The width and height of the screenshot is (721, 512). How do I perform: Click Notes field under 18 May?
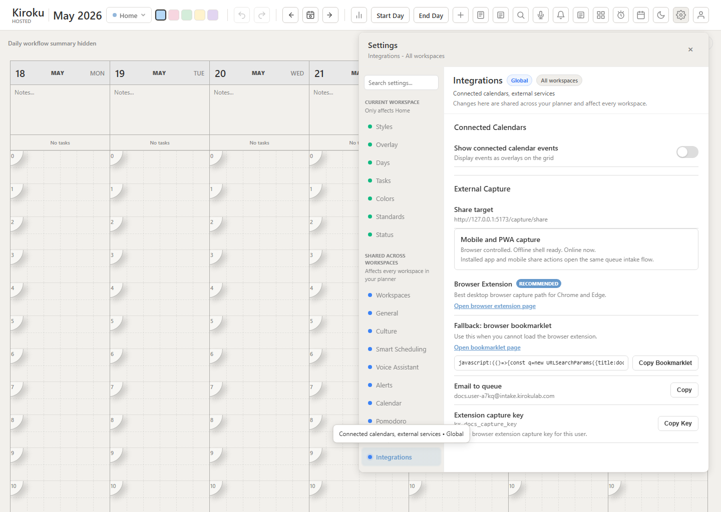point(60,109)
